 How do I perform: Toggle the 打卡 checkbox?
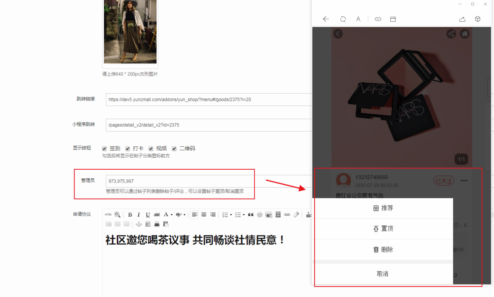pos(128,149)
